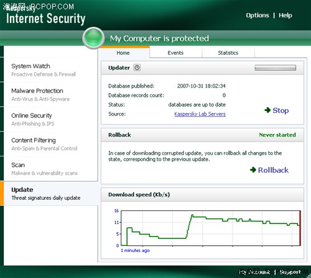Open the Help menu
Viewport: 311px width, 278px height.
click(285, 16)
